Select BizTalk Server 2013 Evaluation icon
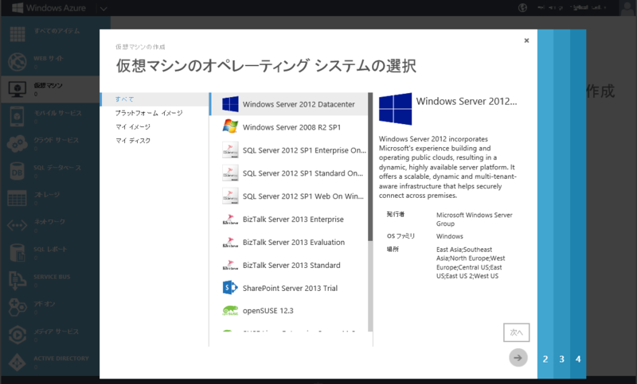637x384 pixels. (230, 242)
